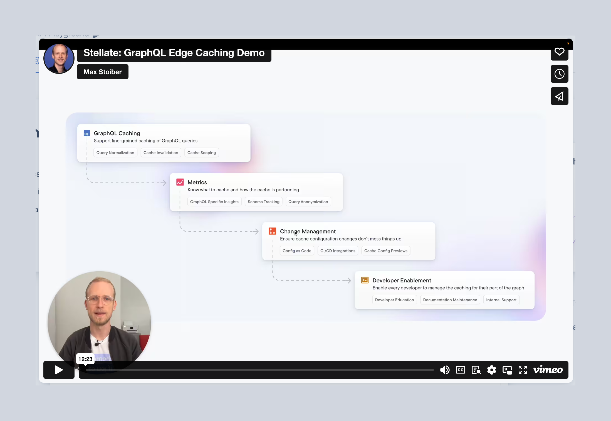The height and width of the screenshot is (421, 611).
Task: Toggle closed captions CC button
Action: 460,370
